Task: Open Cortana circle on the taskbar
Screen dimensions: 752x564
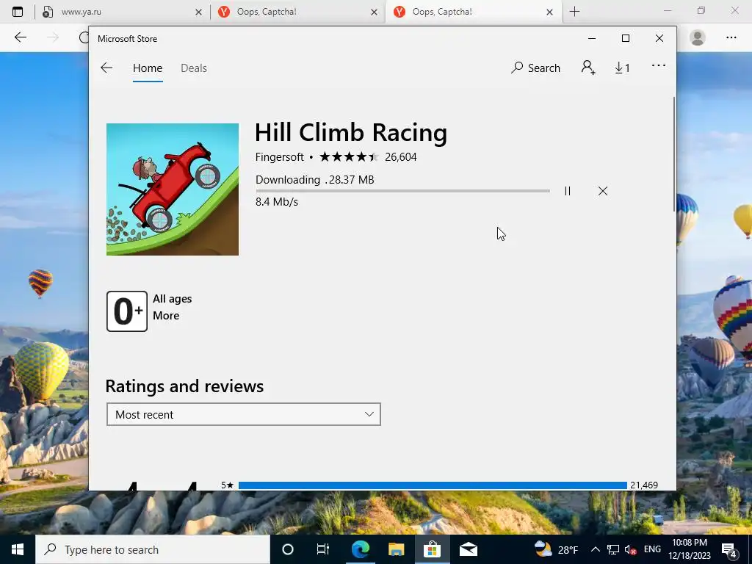Action: [x=288, y=549]
